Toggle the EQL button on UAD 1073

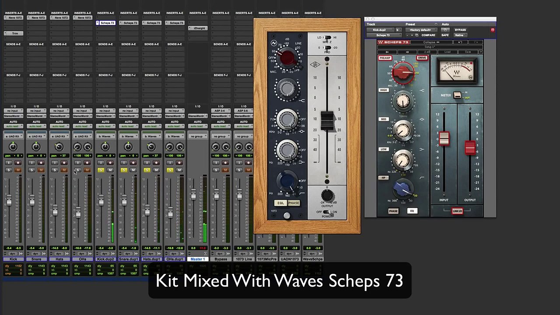(280, 203)
